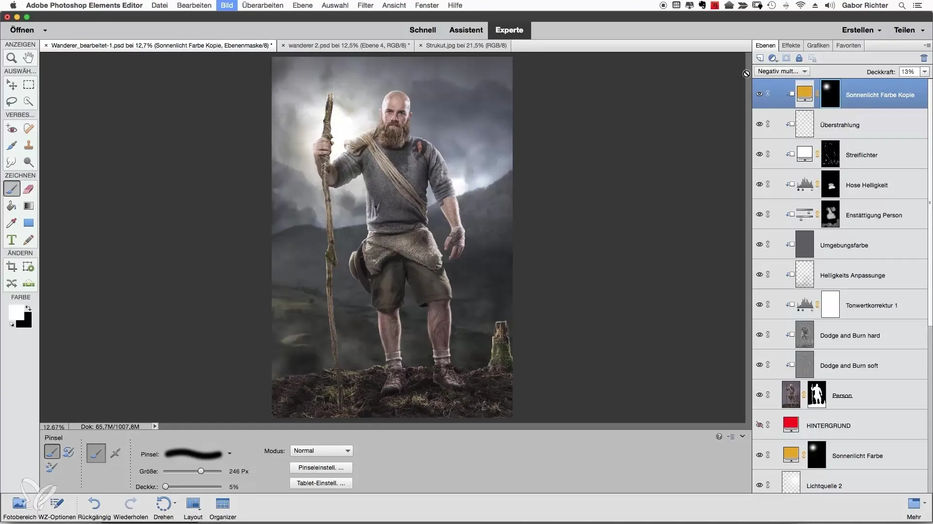Select the Type tool
933x524 pixels.
click(x=12, y=240)
